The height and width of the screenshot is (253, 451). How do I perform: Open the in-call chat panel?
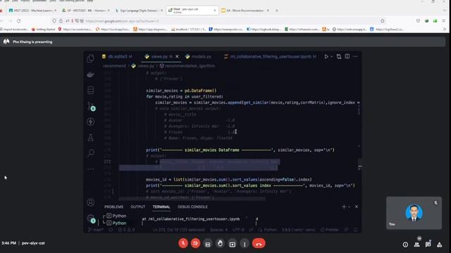coord(428,245)
